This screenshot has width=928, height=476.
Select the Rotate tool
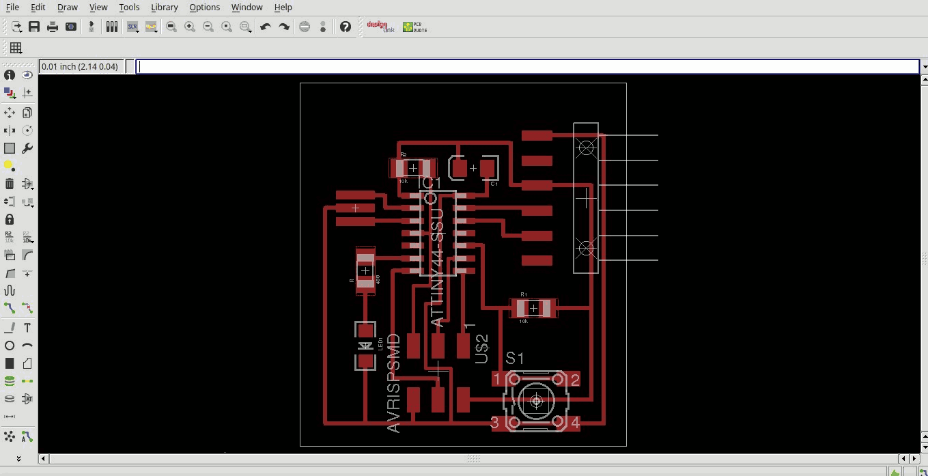[27, 130]
